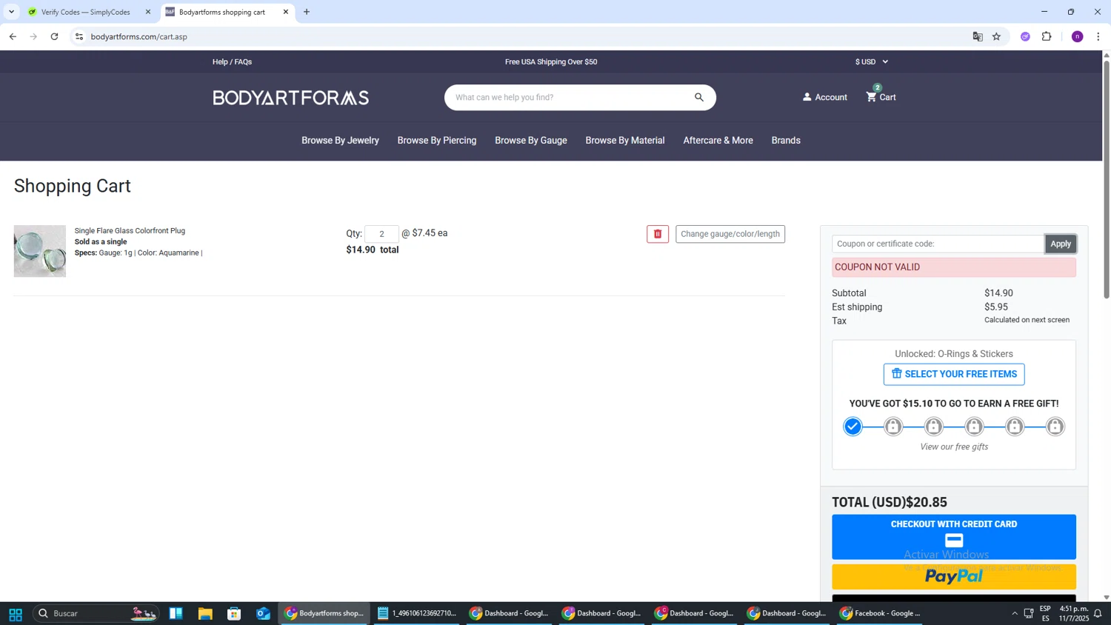Click the PayPal checkout button
Viewport: 1111px width, 625px height.
coord(953,576)
